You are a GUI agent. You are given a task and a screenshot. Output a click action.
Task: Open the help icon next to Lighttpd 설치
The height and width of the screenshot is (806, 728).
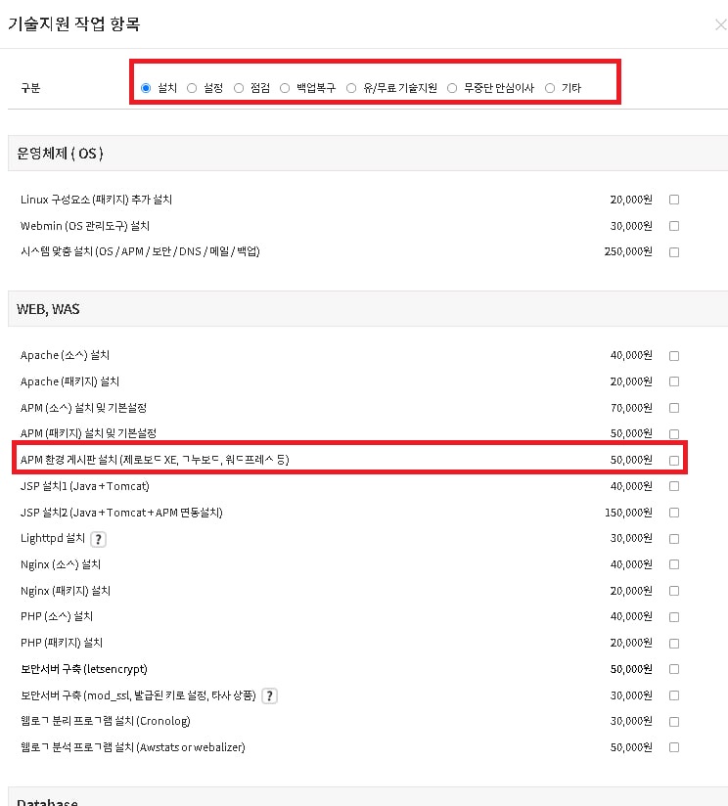(98, 539)
